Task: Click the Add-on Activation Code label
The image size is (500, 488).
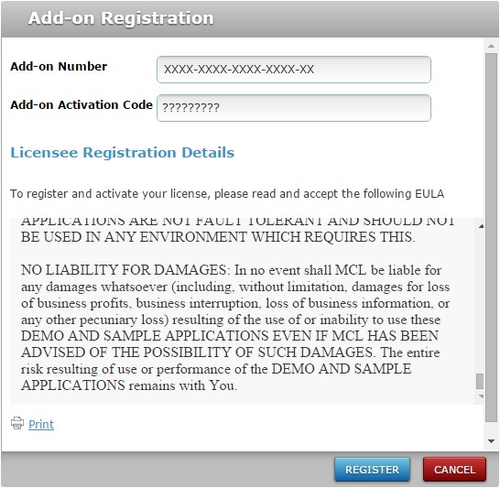Action: pyautogui.click(x=82, y=105)
